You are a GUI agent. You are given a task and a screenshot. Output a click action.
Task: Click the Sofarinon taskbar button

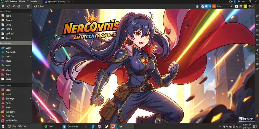(71, 126)
